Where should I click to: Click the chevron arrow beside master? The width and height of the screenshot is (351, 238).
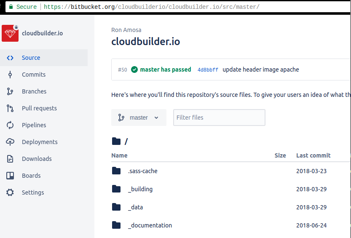(x=156, y=118)
